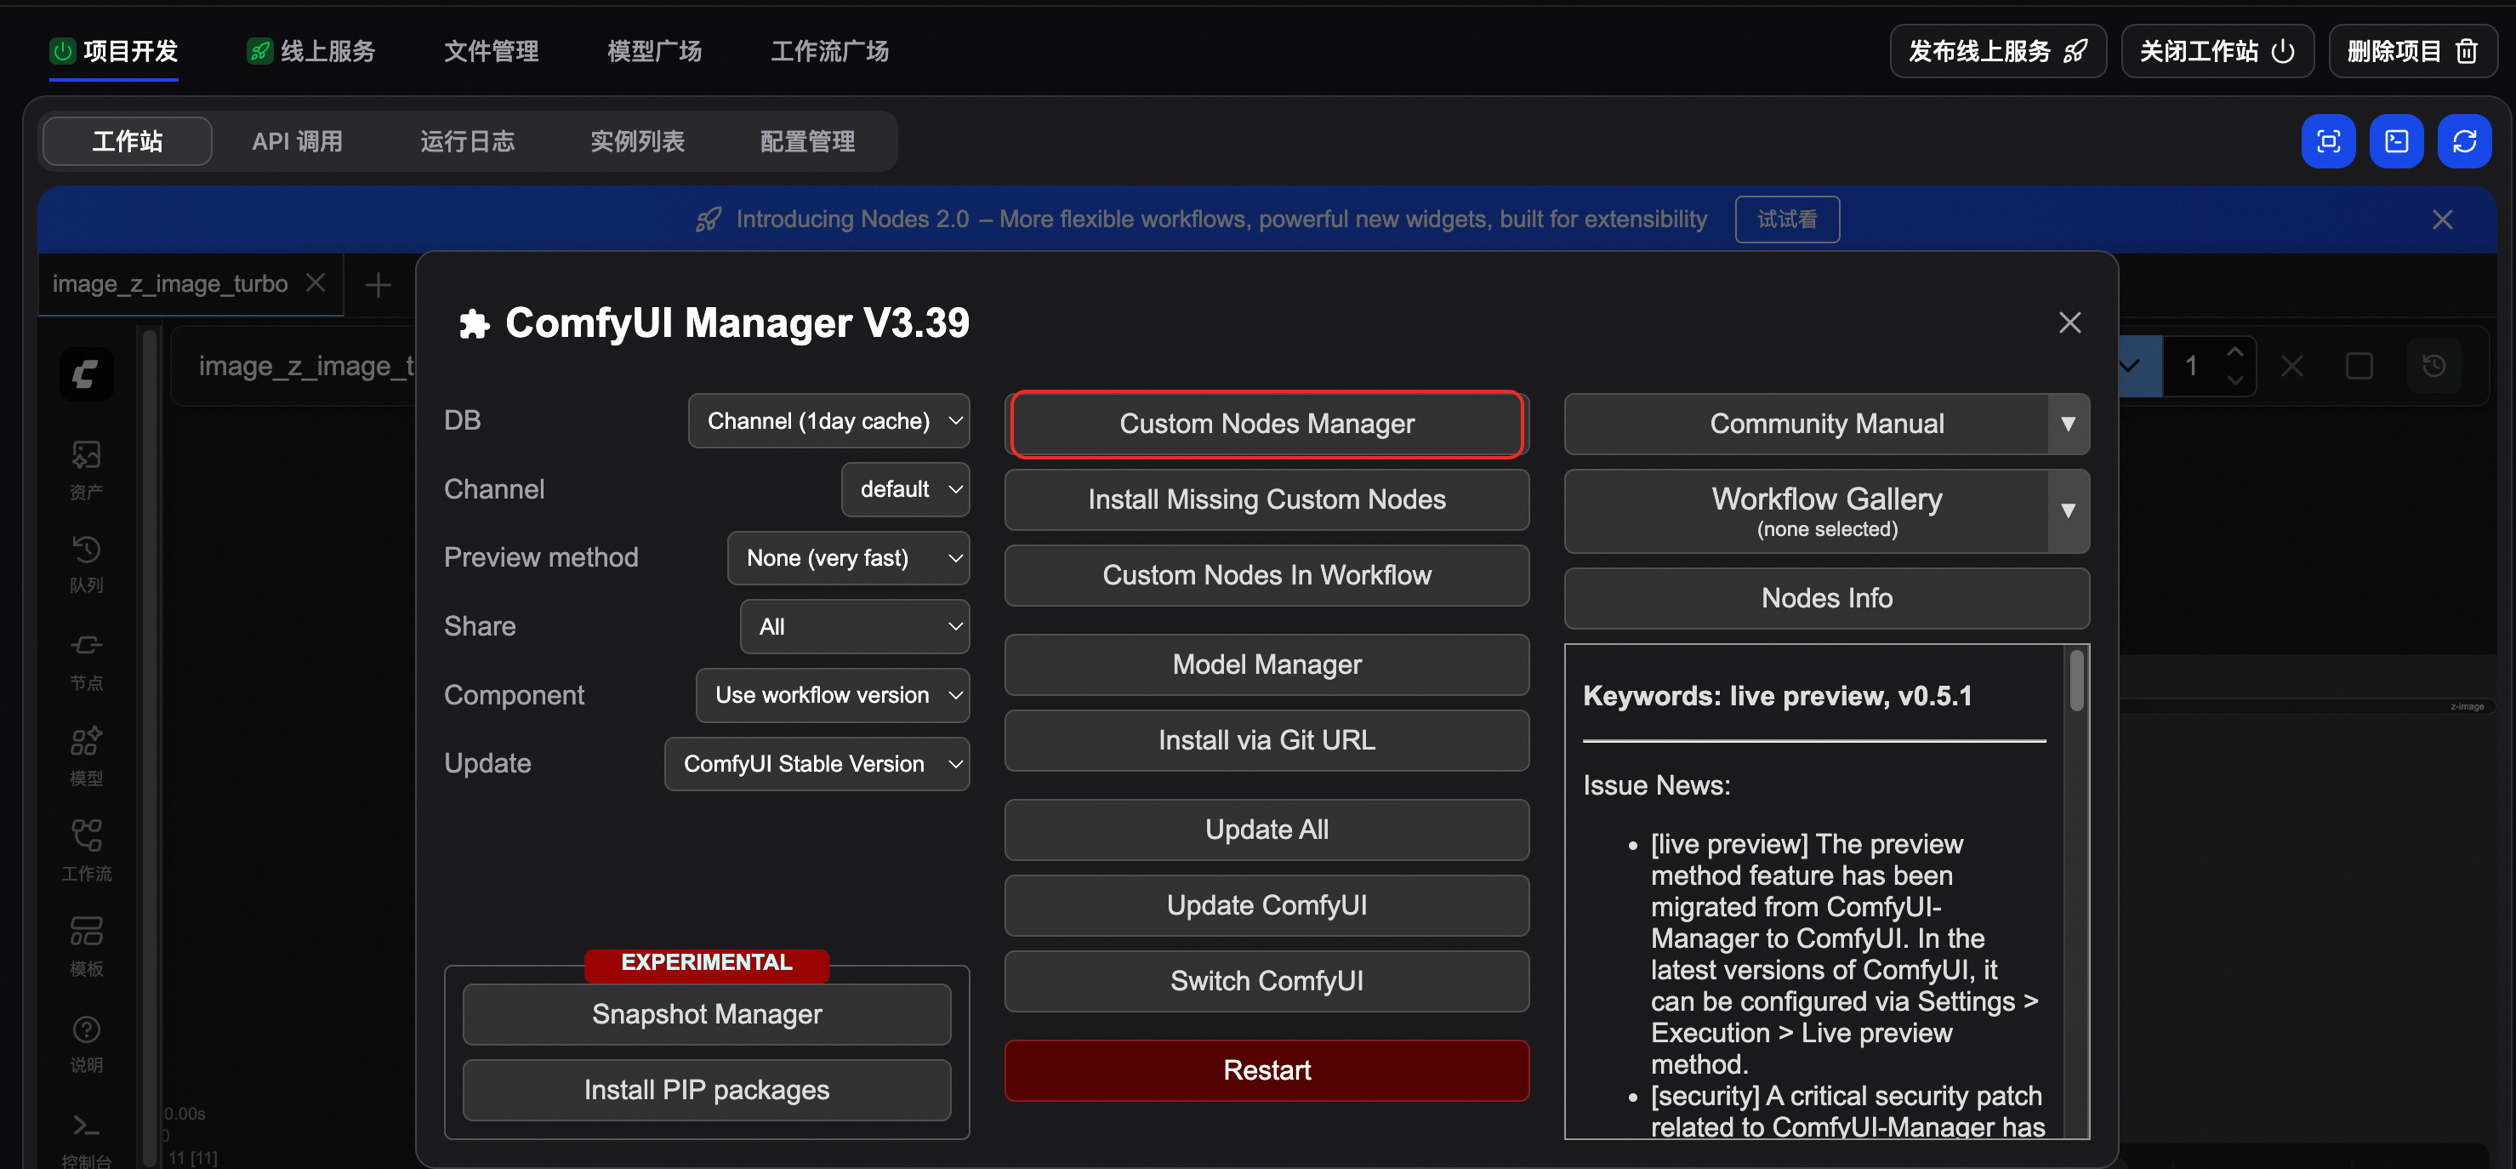Click Install Missing Custom Nodes
The width and height of the screenshot is (2516, 1169).
pos(1266,500)
